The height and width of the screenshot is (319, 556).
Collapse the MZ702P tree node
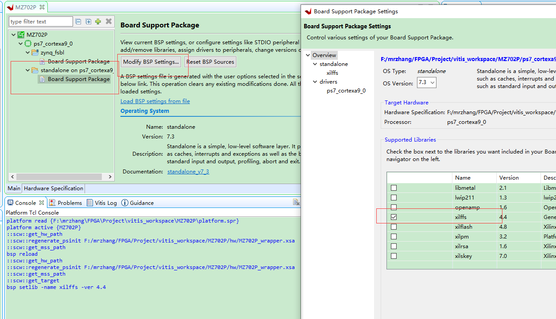[13, 35]
